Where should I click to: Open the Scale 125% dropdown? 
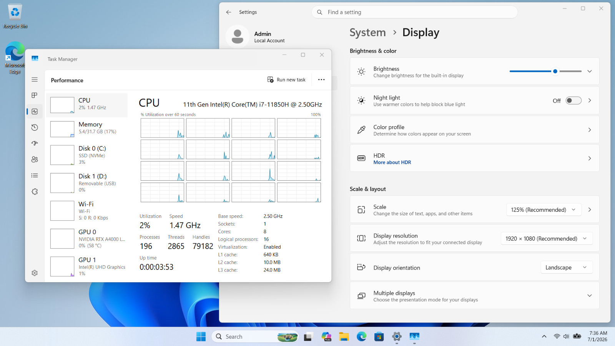pos(544,210)
